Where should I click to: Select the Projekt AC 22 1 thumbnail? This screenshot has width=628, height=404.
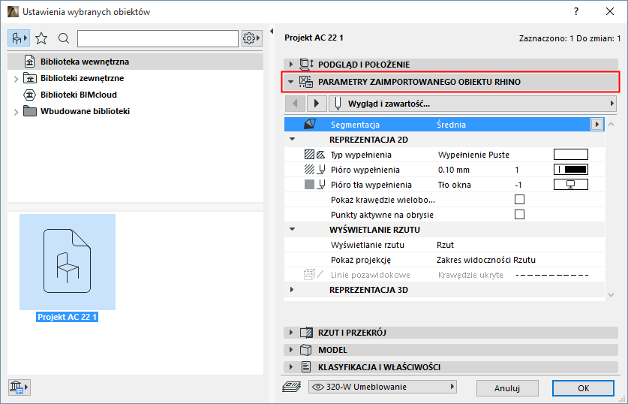[x=68, y=262]
